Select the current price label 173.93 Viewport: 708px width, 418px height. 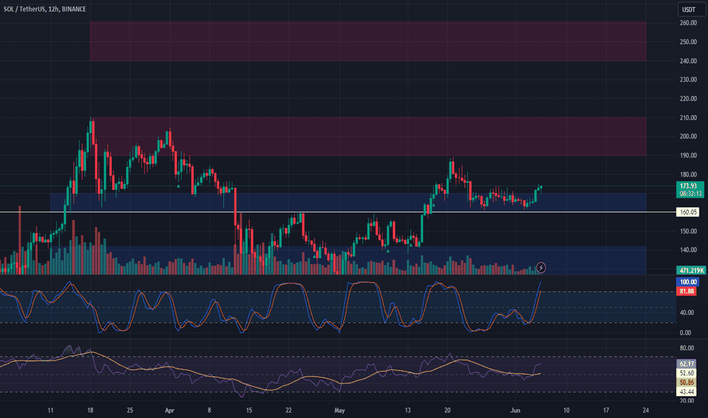[x=690, y=185]
